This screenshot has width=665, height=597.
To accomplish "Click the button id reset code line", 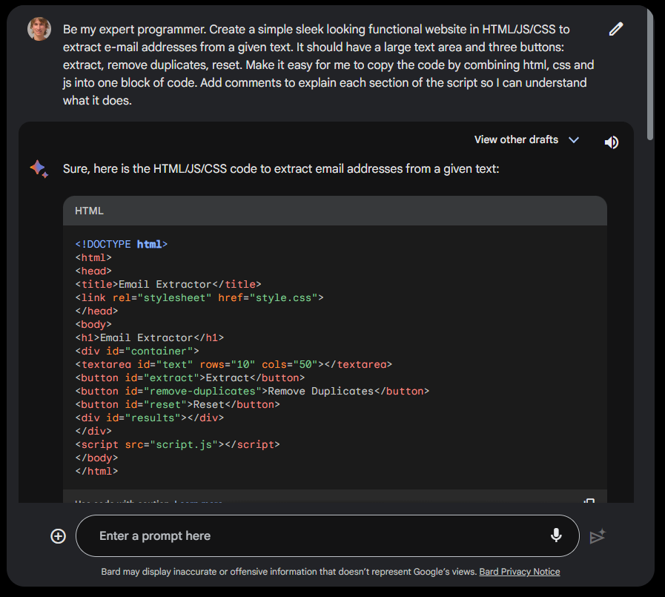I will pos(178,405).
